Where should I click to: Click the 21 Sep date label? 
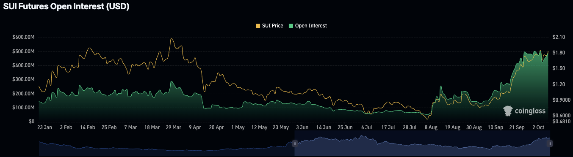tap(517, 127)
